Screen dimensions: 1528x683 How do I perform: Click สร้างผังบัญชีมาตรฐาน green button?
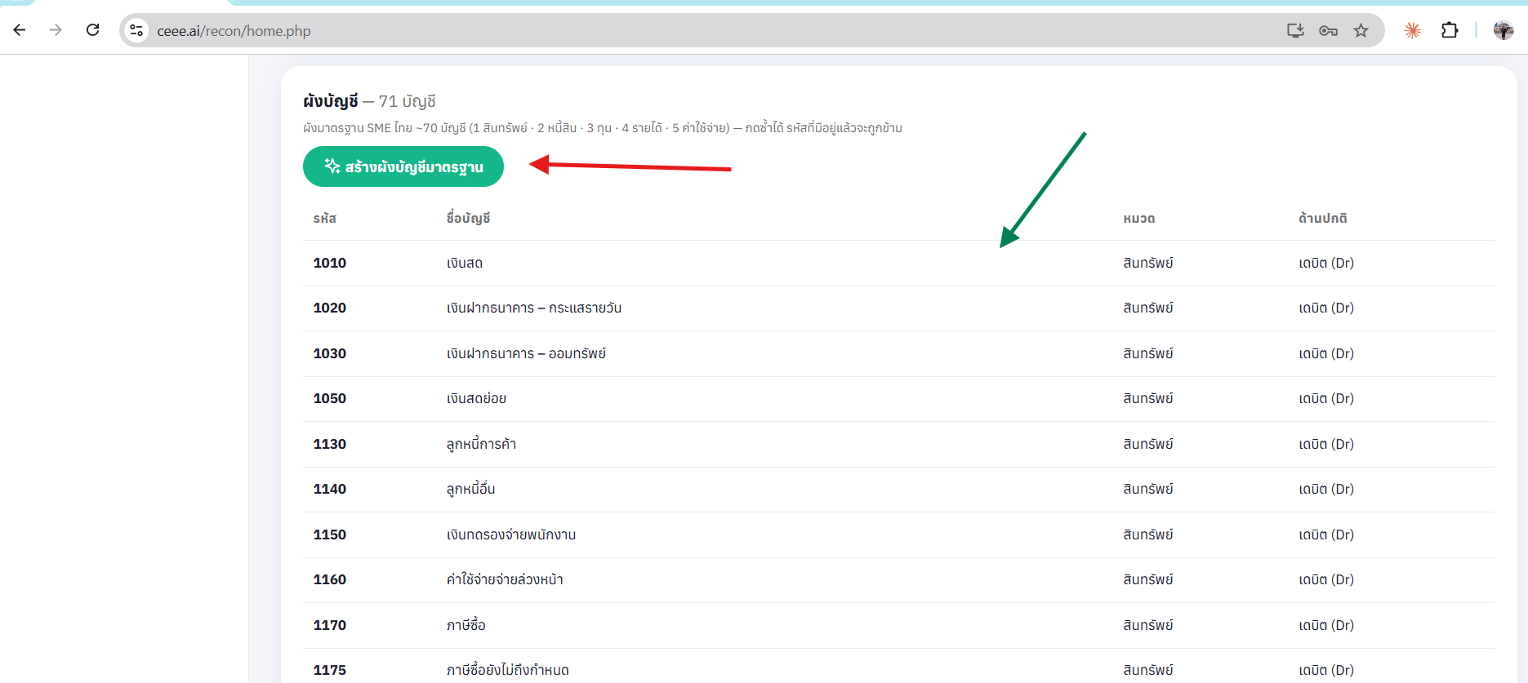click(x=403, y=166)
